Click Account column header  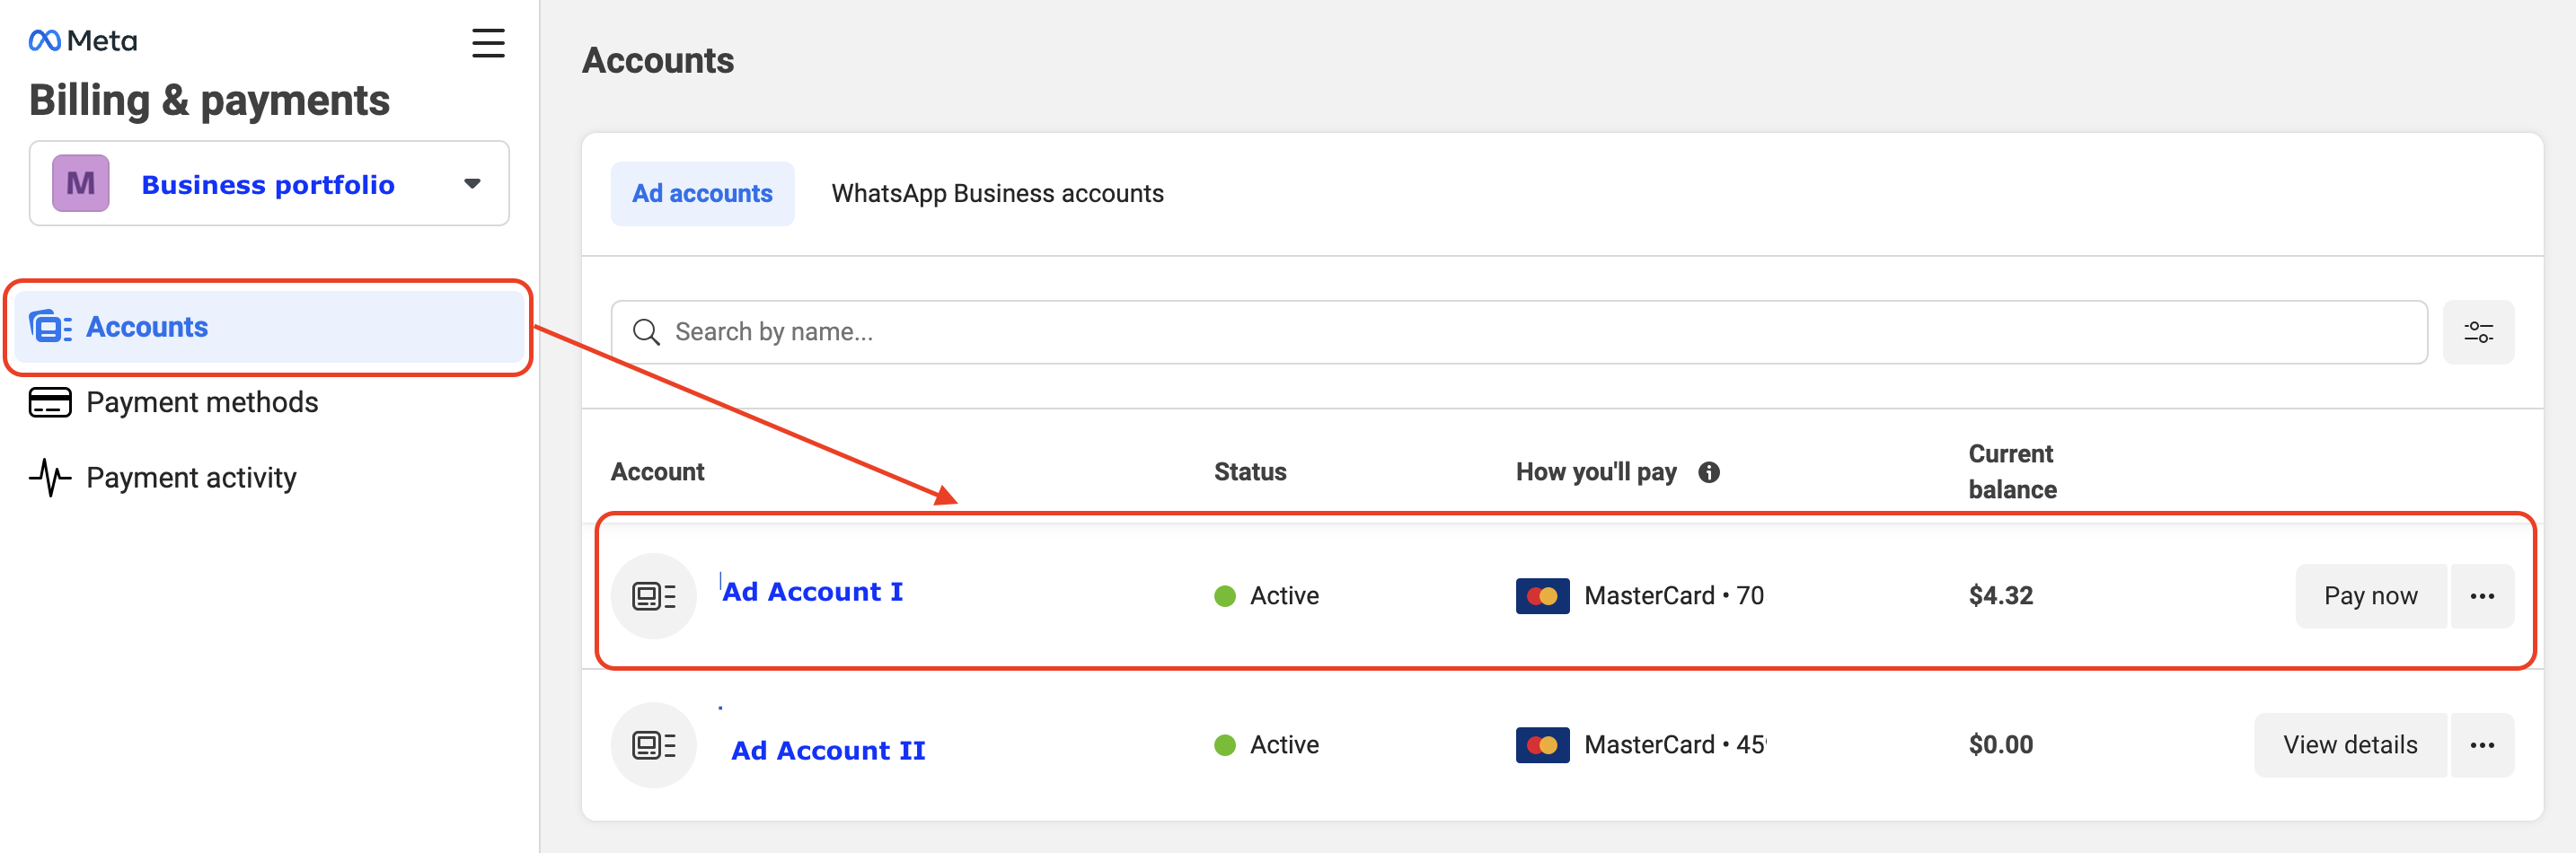tap(657, 472)
